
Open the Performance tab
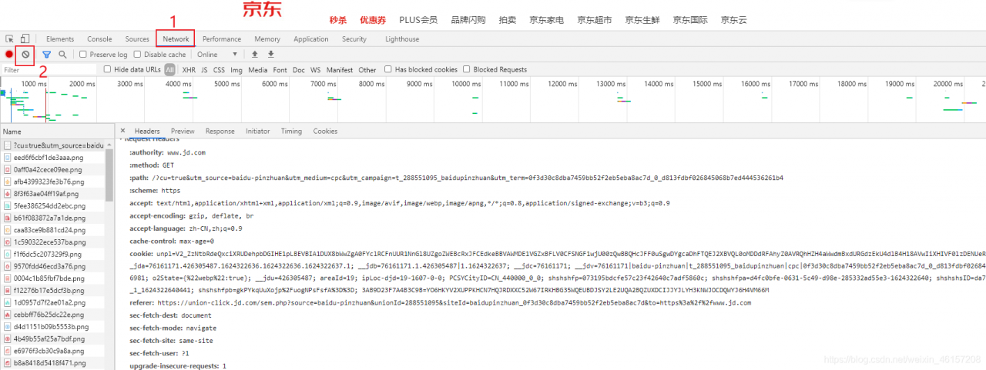(x=222, y=38)
